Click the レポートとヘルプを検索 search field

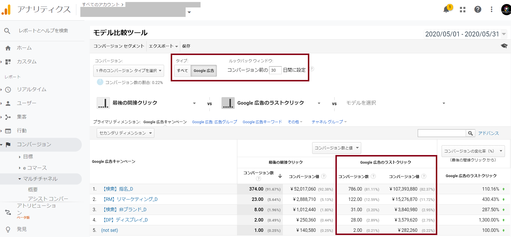[x=43, y=31]
